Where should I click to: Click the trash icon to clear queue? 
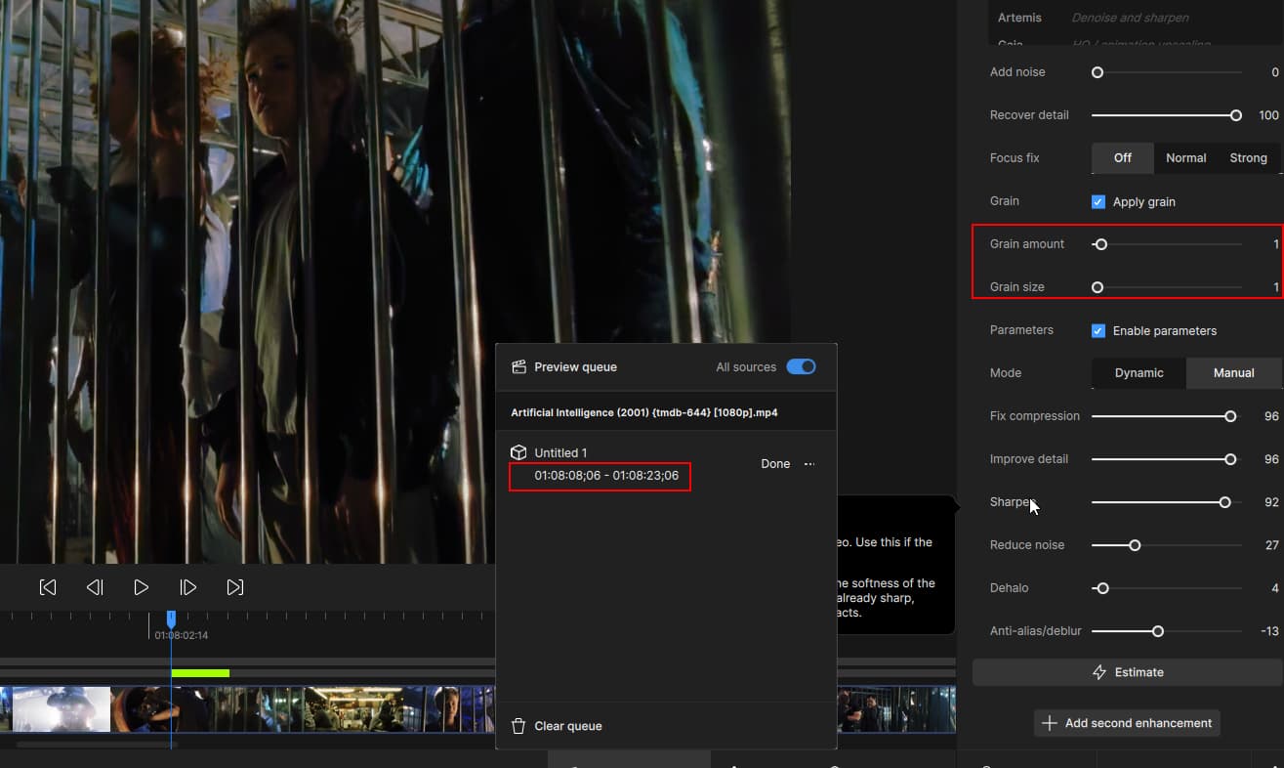[518, 726]
